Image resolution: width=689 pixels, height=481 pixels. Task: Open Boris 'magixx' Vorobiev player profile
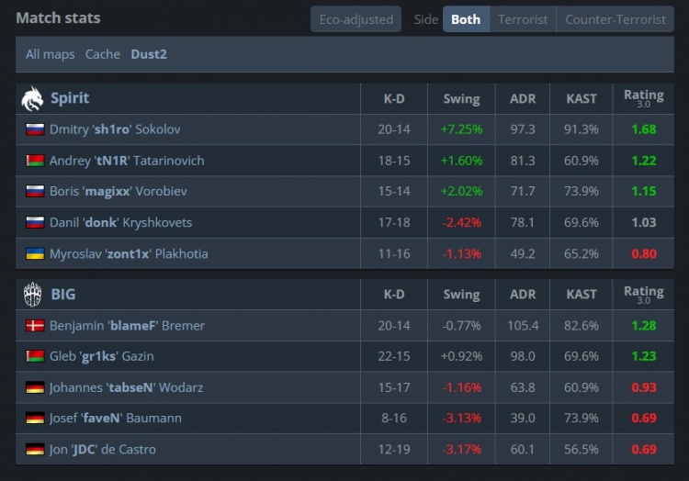coord(119,191)
